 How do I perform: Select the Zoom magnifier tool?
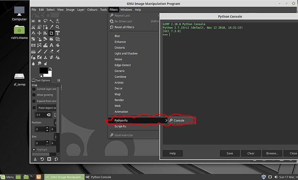(x=58, y=27)
